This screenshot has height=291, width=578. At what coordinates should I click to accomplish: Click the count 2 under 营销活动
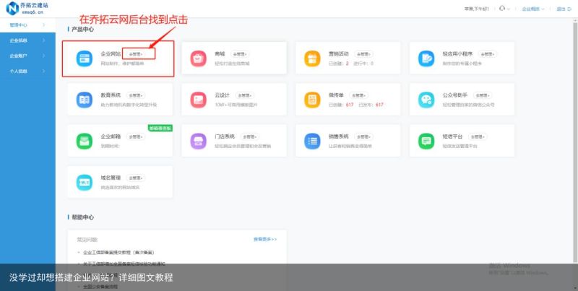(x=348, y=64)
